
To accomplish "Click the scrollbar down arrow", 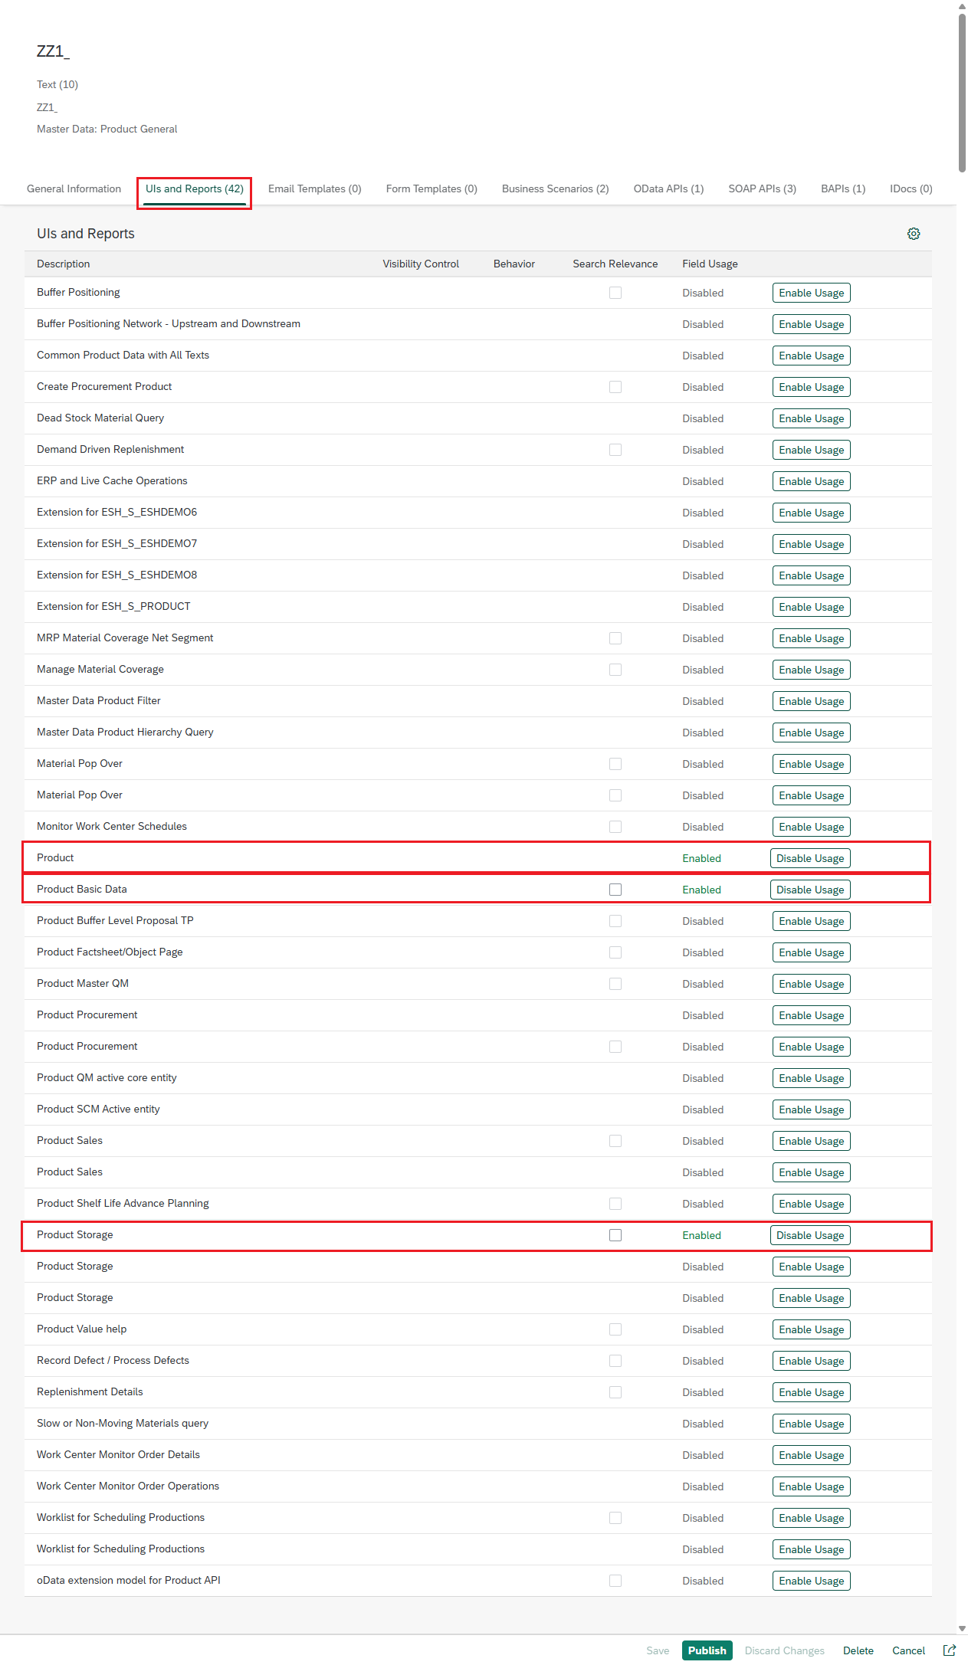I will [962, 1628].
